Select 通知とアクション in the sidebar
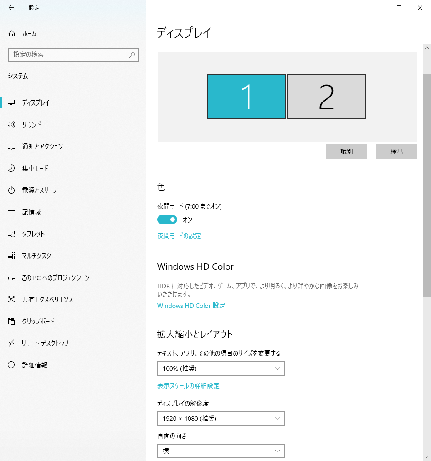This screenshot has height=461, width=431. 41,146
